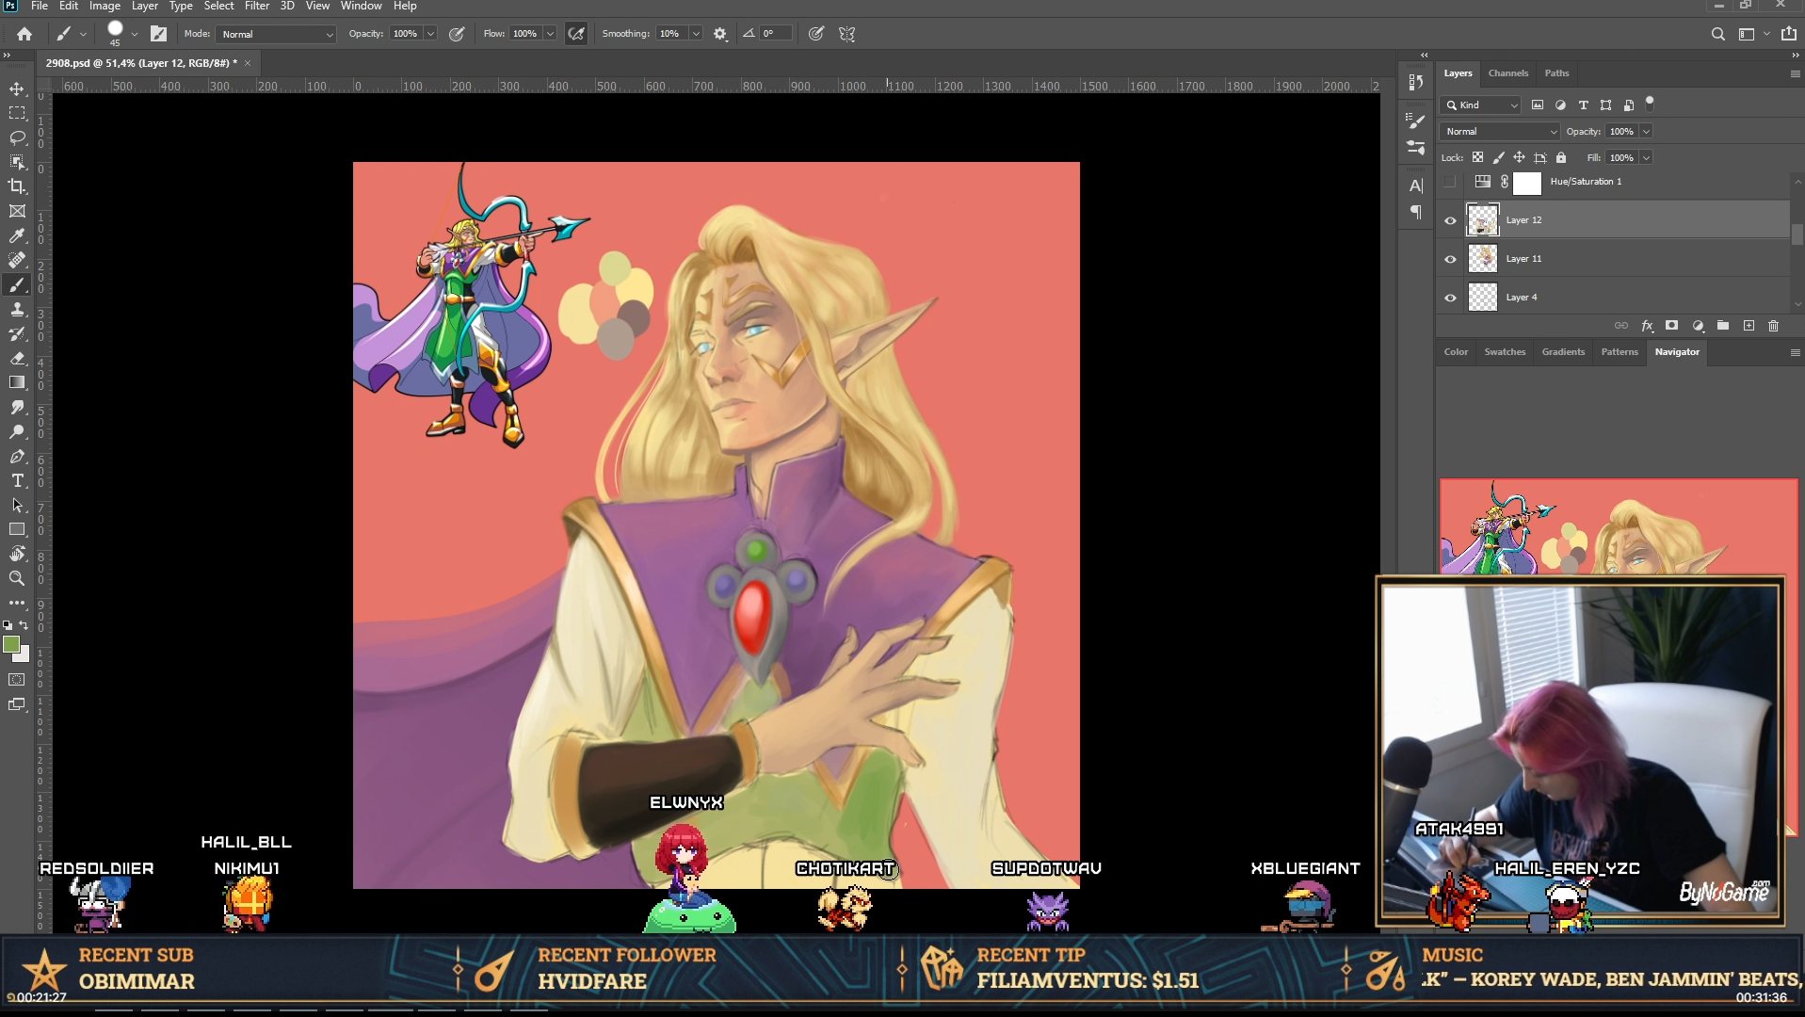1805x1017 pixels.
Task: Toggle visibility of Layer 4
Action: pos(1450,298)
